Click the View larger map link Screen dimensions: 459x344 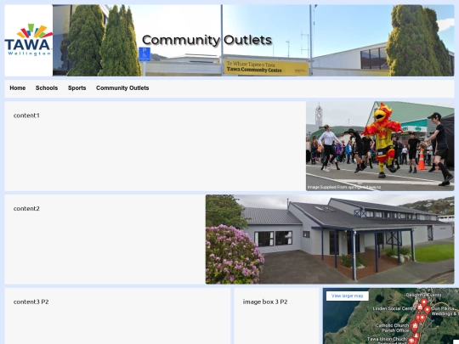click(x=347, y=296)
